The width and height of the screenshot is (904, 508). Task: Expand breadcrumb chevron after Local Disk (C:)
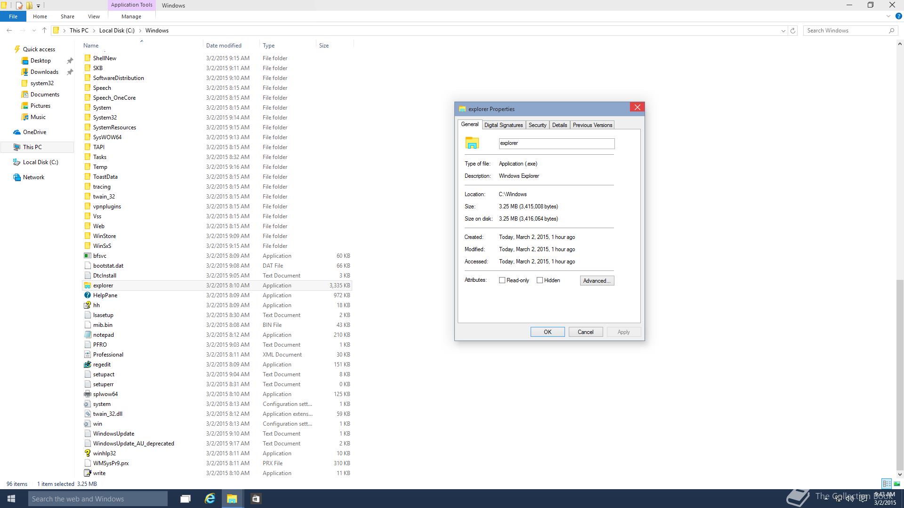140,31
